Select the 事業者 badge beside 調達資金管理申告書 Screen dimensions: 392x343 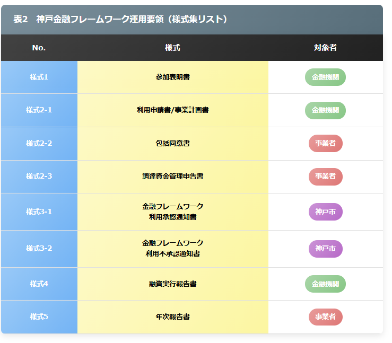click(325, 177)
